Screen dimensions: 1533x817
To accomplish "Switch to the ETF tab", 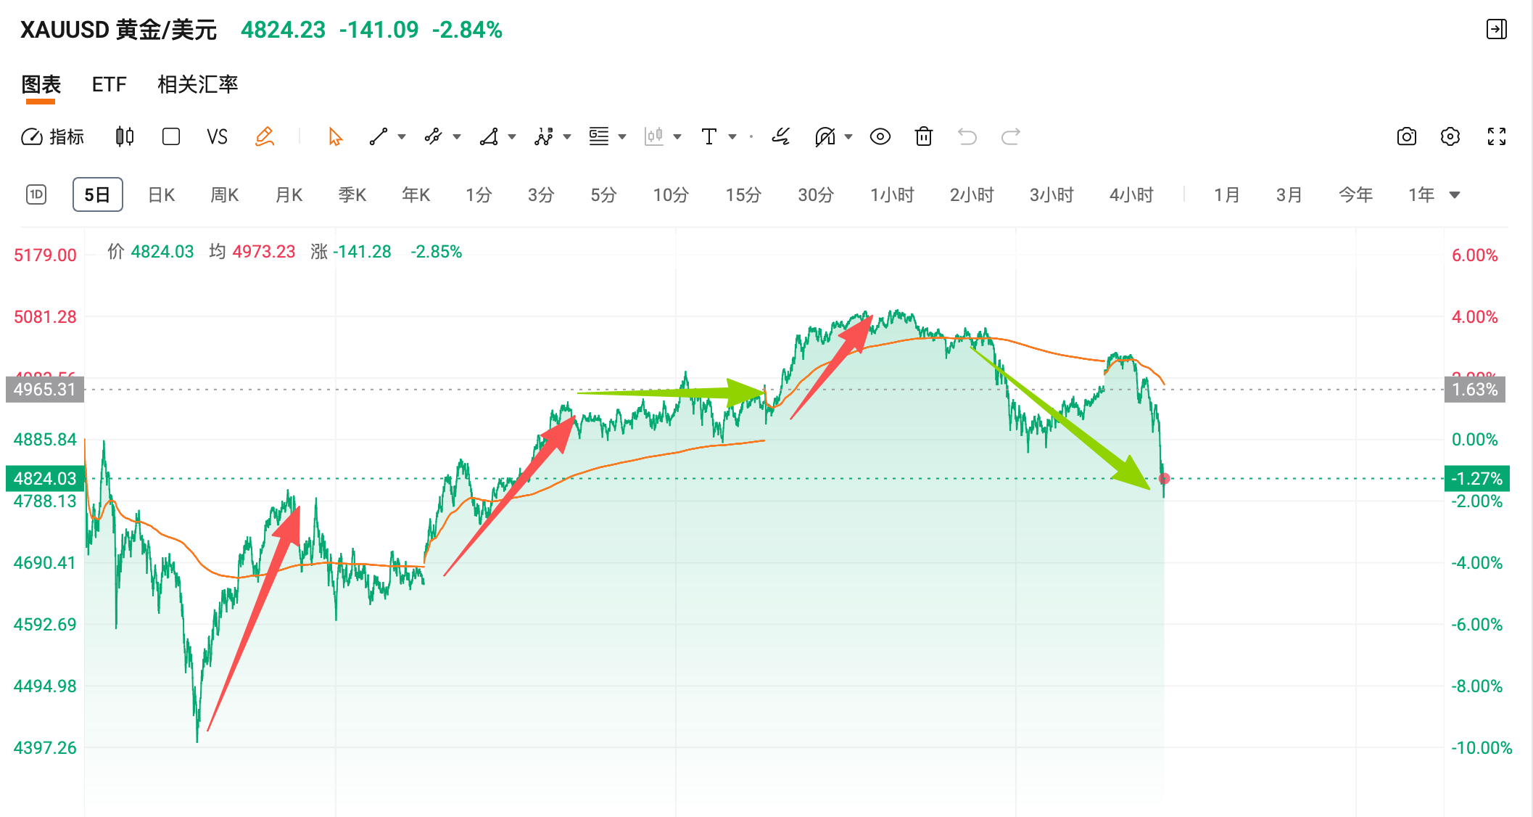I will pos(109,85).
